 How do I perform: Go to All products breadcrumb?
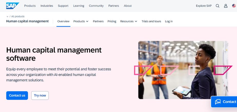click(18, 16)
